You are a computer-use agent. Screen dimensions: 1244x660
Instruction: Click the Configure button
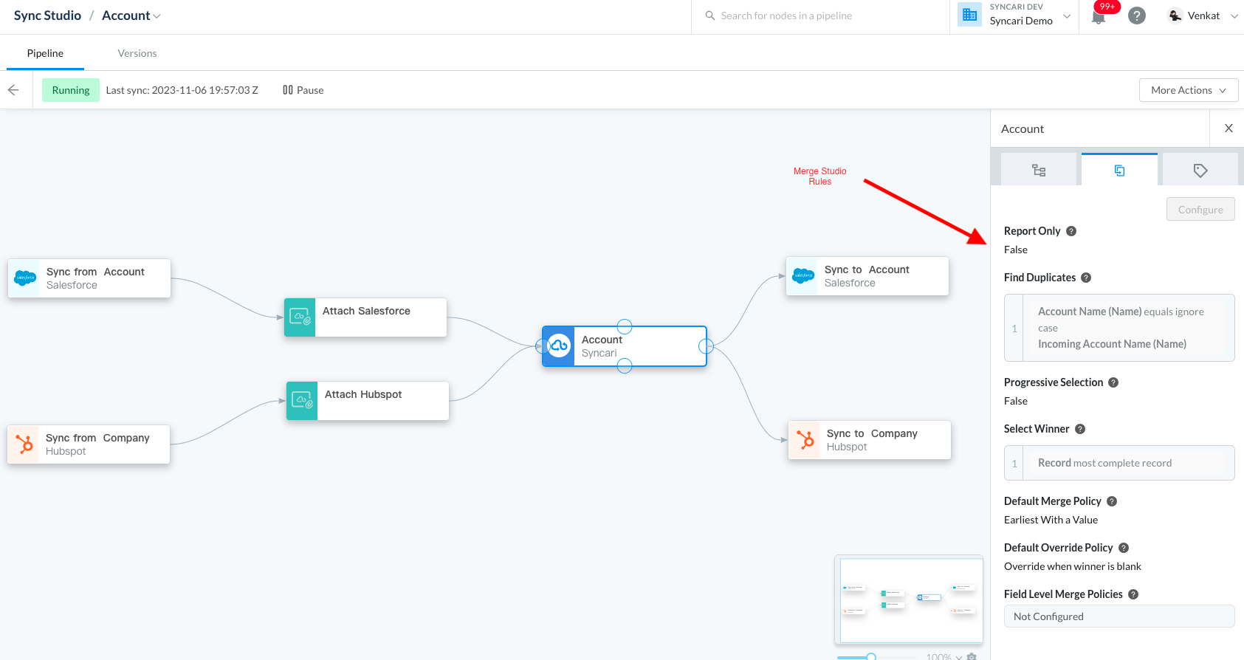pos(1200,210)
